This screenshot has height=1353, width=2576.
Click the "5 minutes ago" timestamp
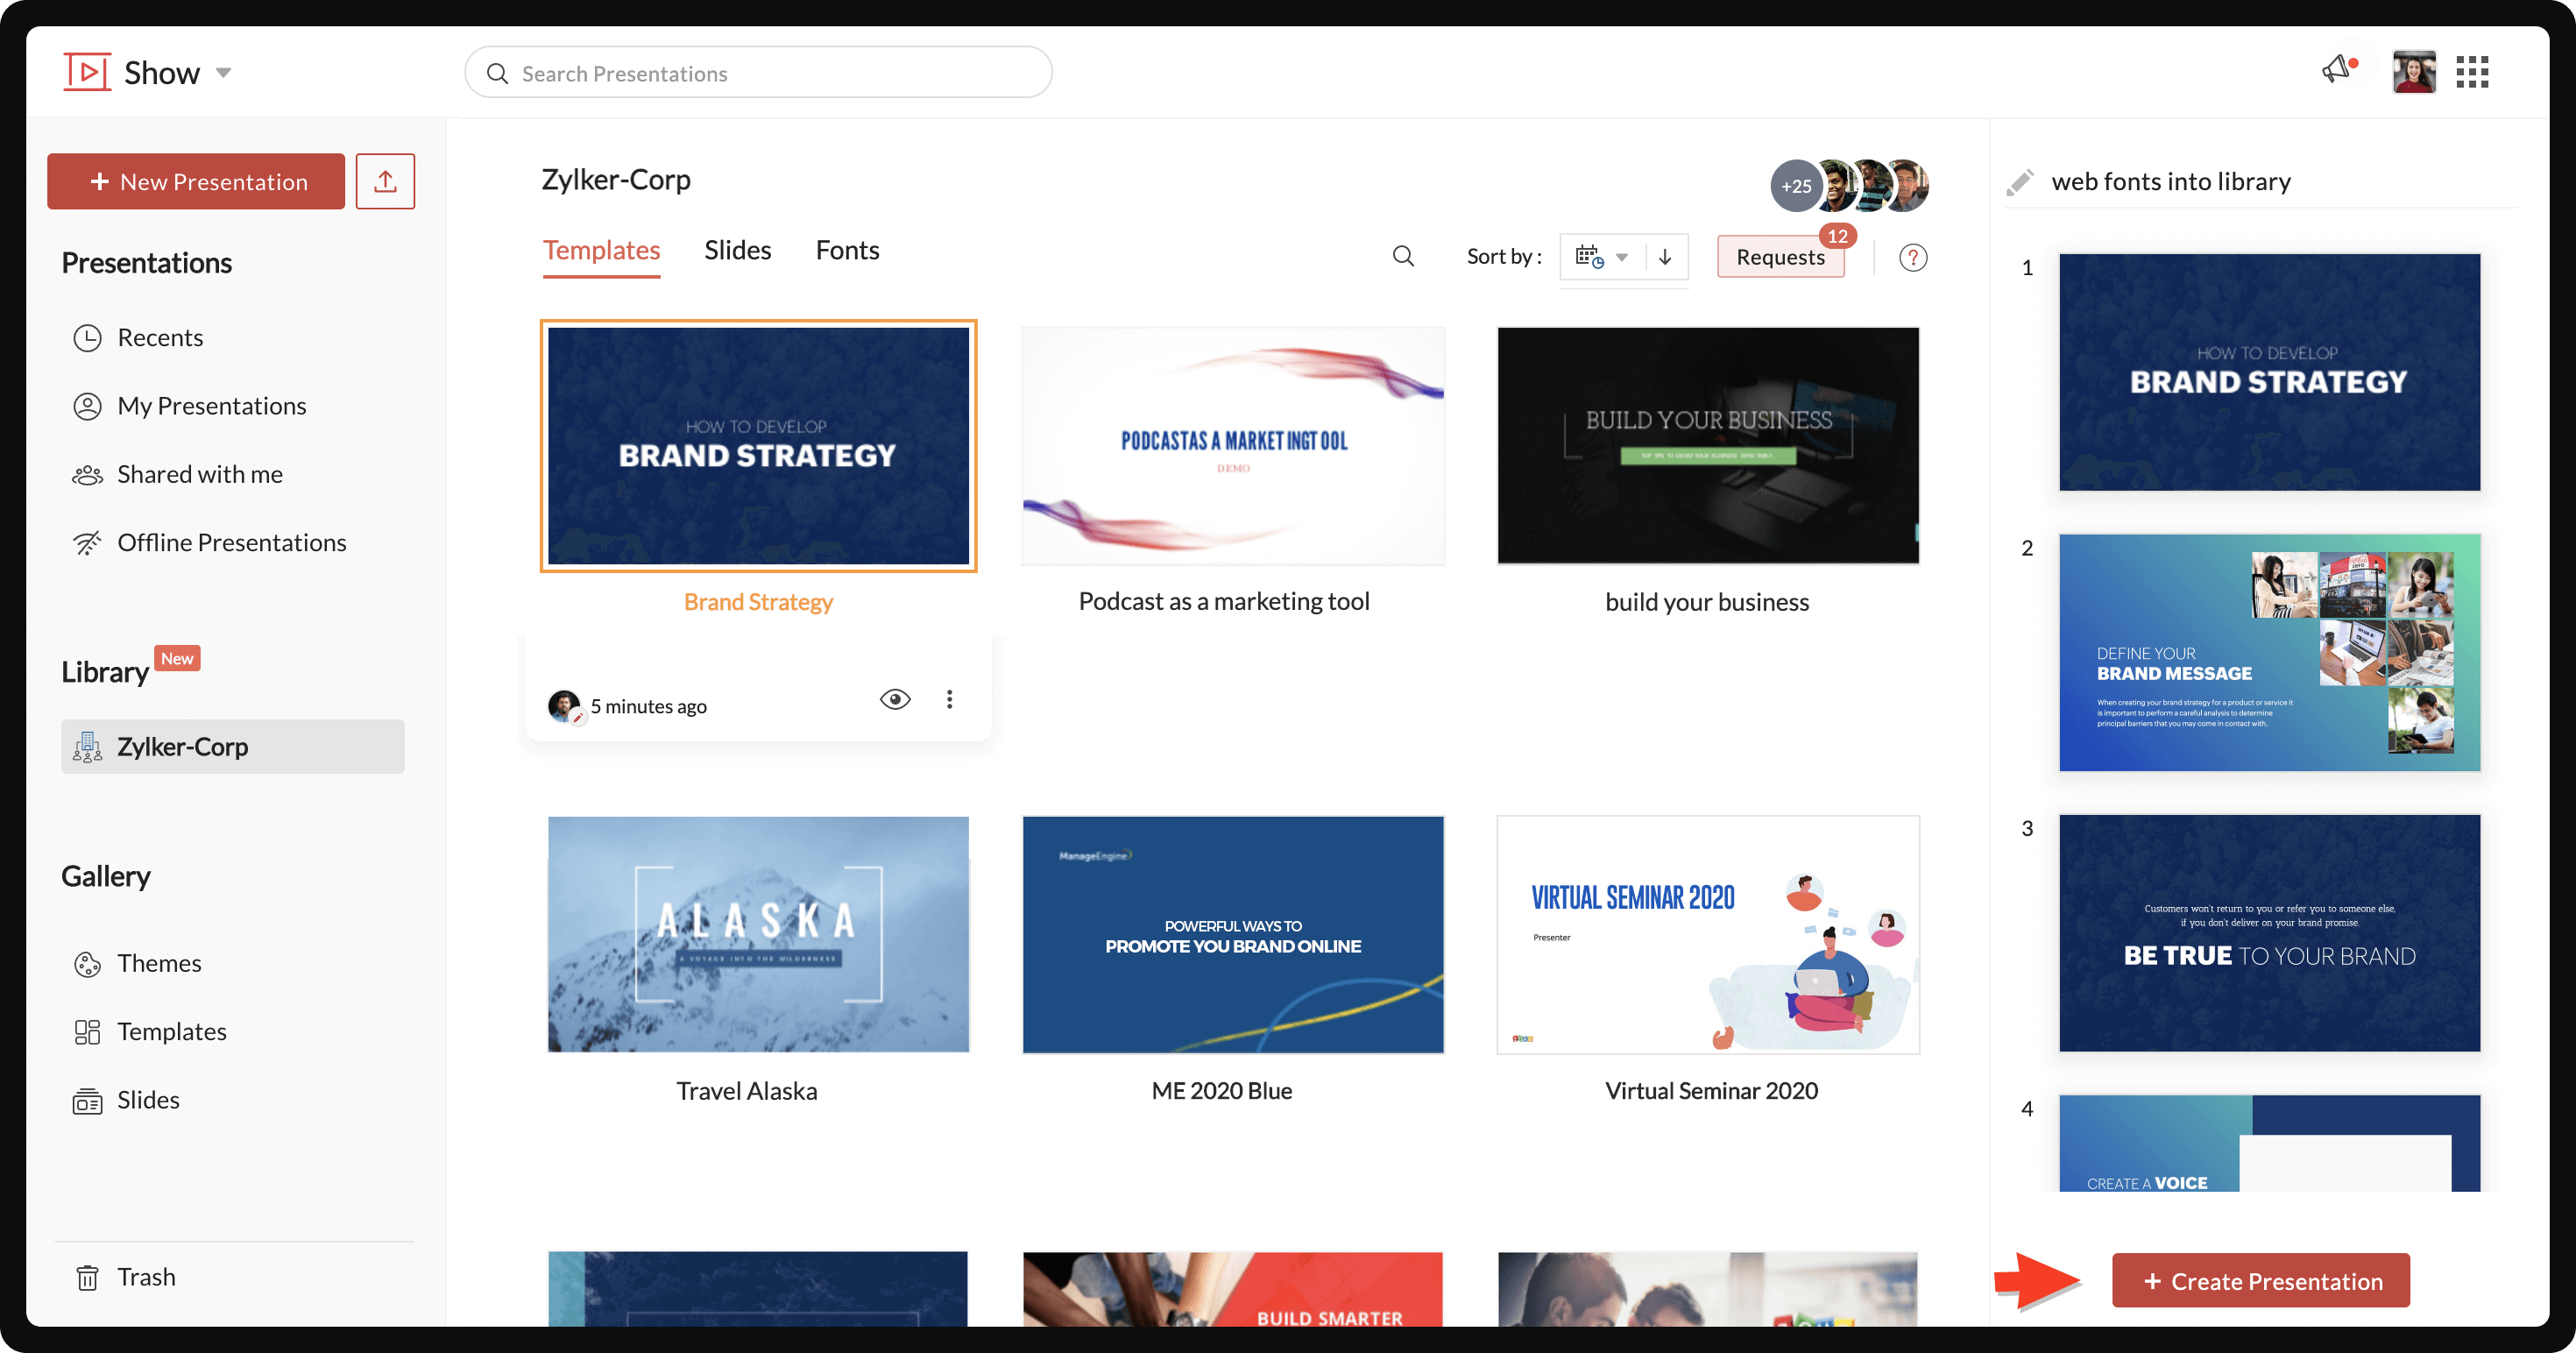pos(648,706)
